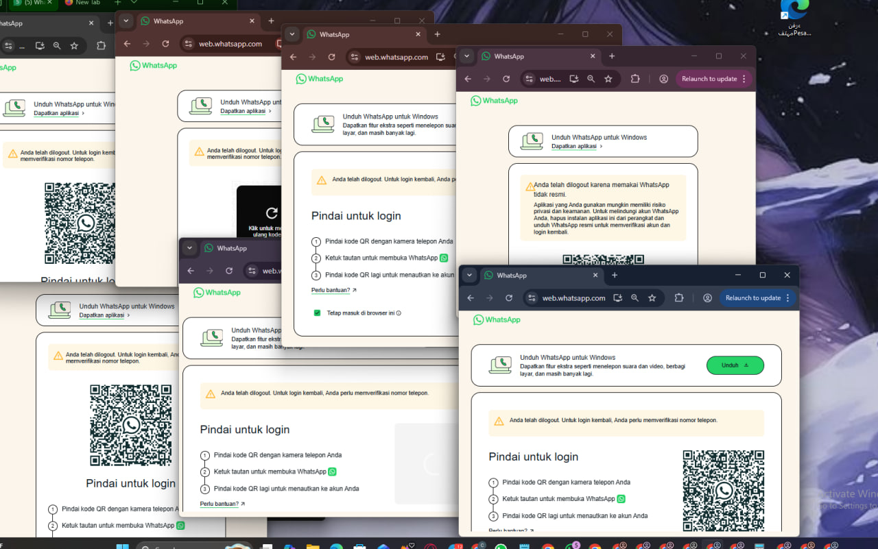Open tab search dropdown in purple Relaunch window

467,56
